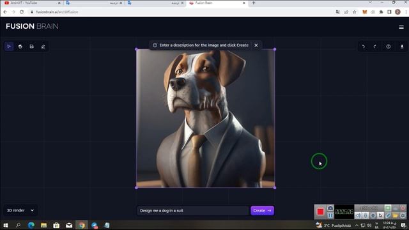
Task: Open recorder drawing pen tool
Action: [388, 215]
